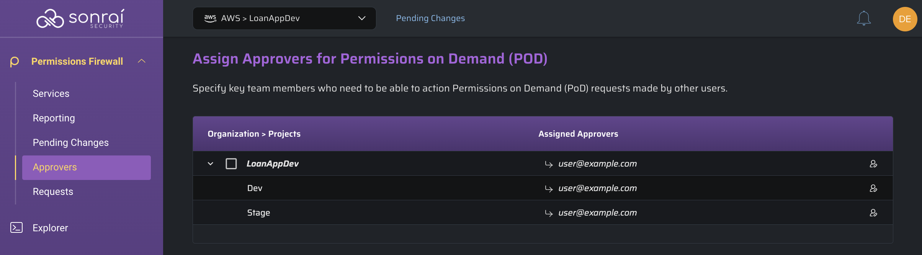922x255 pixels.
Task: Select the Stage project row
Action: click(543, 212)
